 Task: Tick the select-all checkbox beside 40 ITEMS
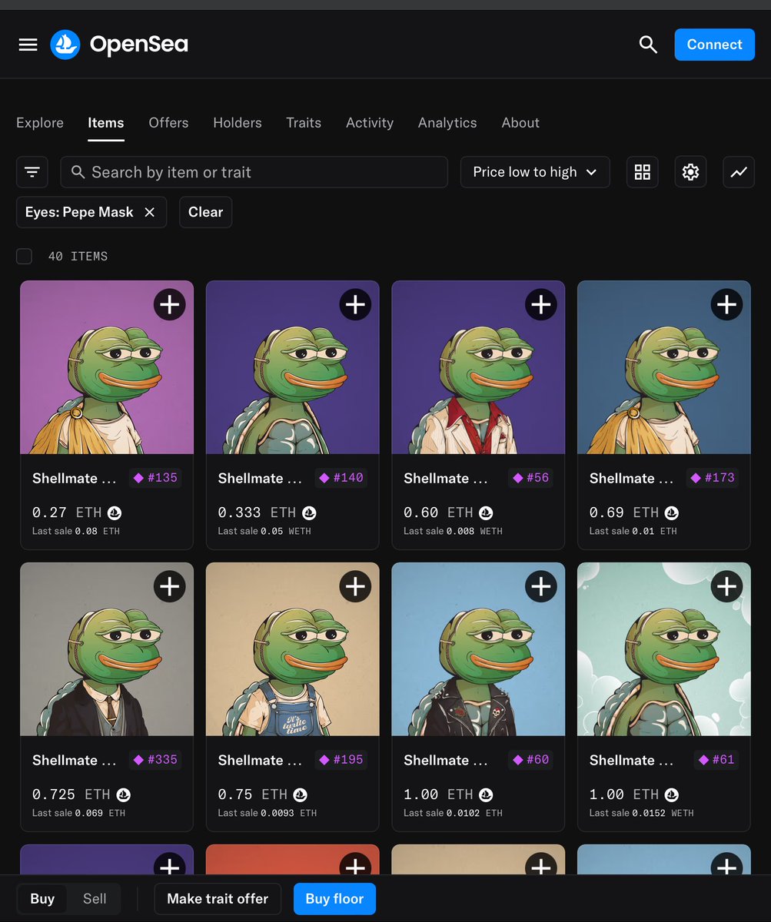pos(25,257)
